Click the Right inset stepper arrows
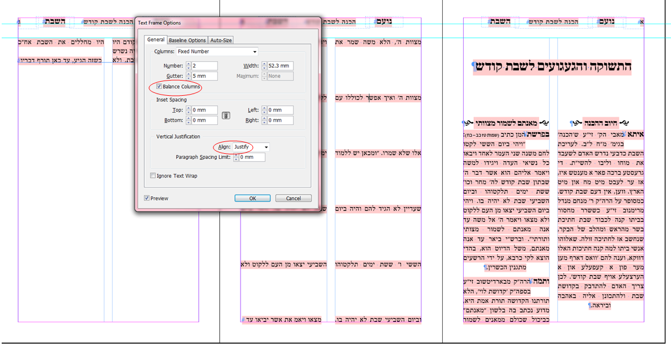671x347 pixels. coord(264,120)
